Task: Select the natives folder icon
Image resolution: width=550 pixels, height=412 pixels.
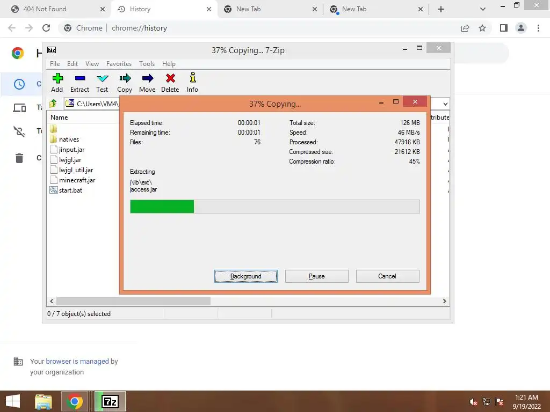Action: point(53,139)
